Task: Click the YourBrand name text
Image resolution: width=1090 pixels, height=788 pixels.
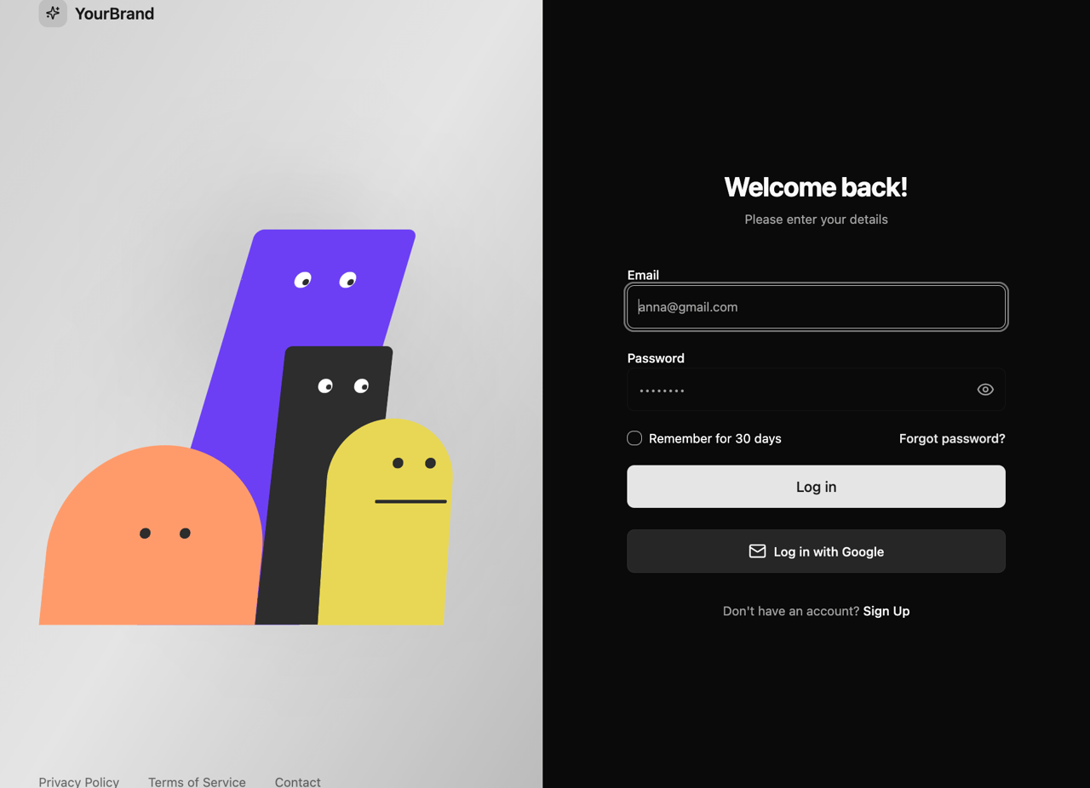Action: coord(114,14)
